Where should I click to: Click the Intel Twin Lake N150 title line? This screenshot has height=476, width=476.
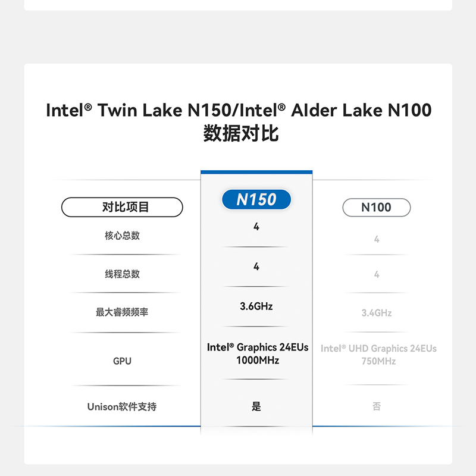[239, 111]
